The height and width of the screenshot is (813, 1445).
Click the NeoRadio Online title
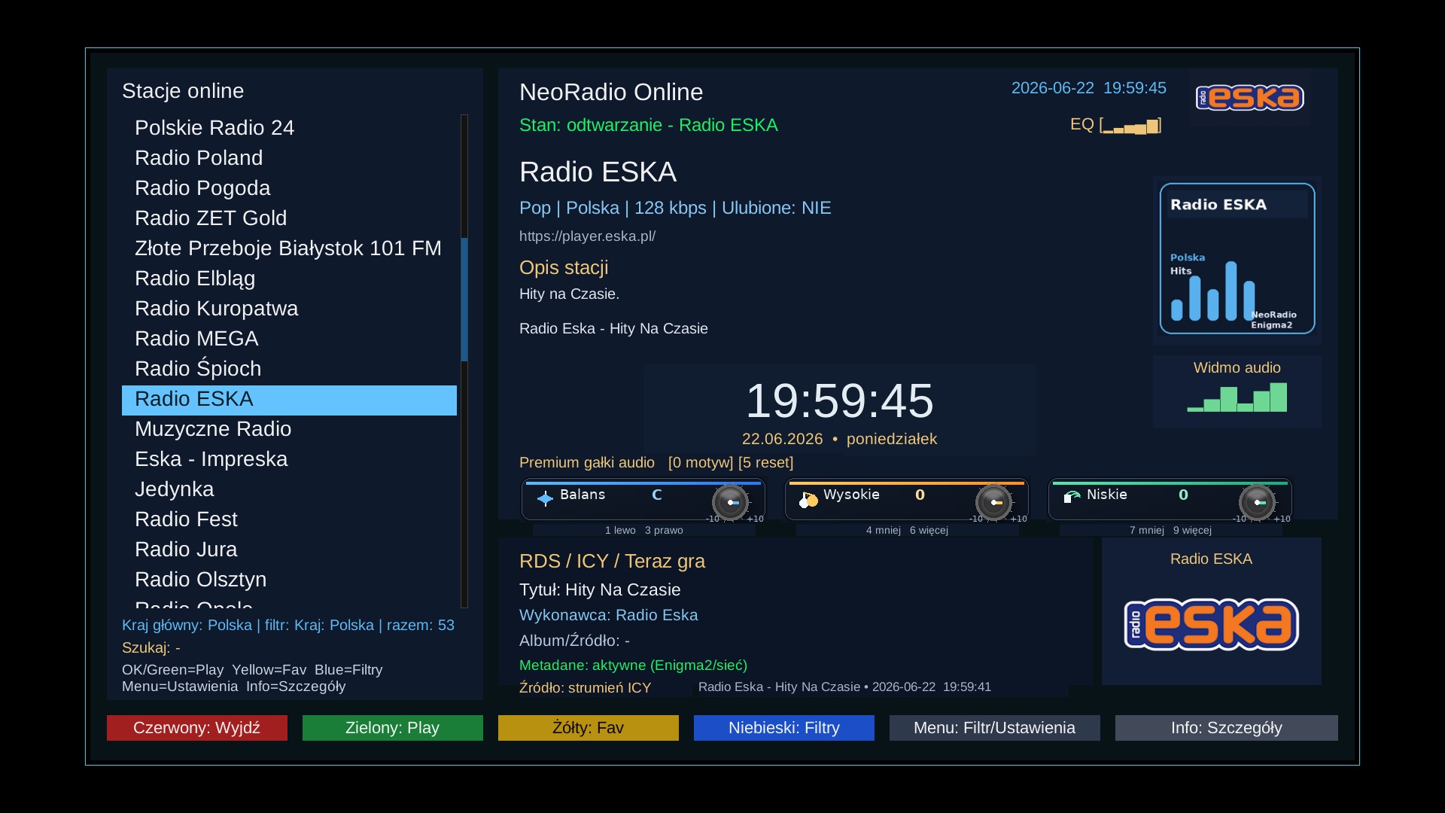611,93
